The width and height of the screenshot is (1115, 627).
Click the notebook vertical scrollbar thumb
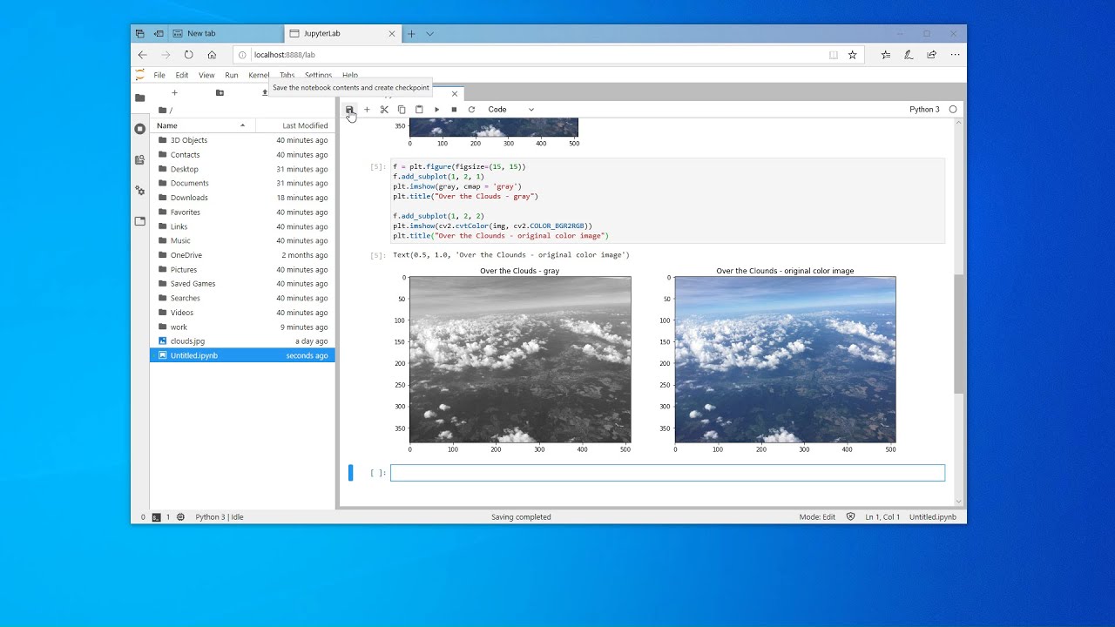coord(959,334)
